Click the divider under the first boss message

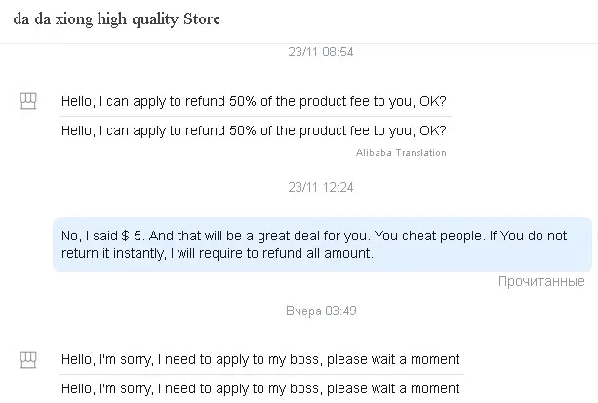pyautogui.click(x=259, y=374)
